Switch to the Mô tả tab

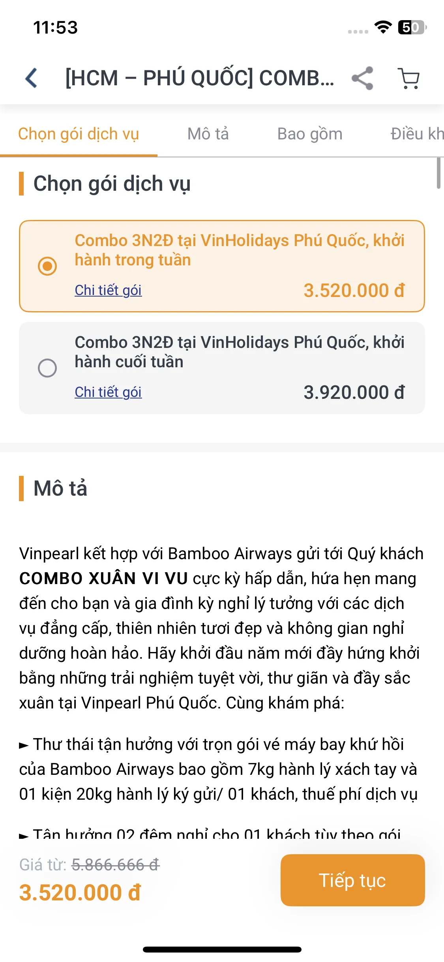coord(208,134)
